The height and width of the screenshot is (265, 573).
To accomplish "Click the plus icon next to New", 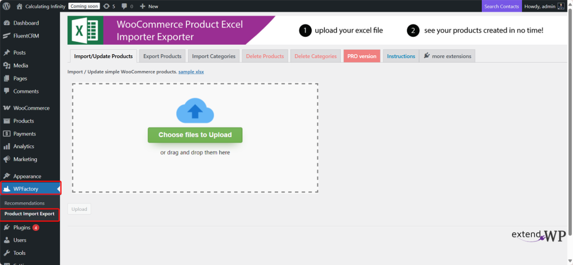I will click(143, 6).
